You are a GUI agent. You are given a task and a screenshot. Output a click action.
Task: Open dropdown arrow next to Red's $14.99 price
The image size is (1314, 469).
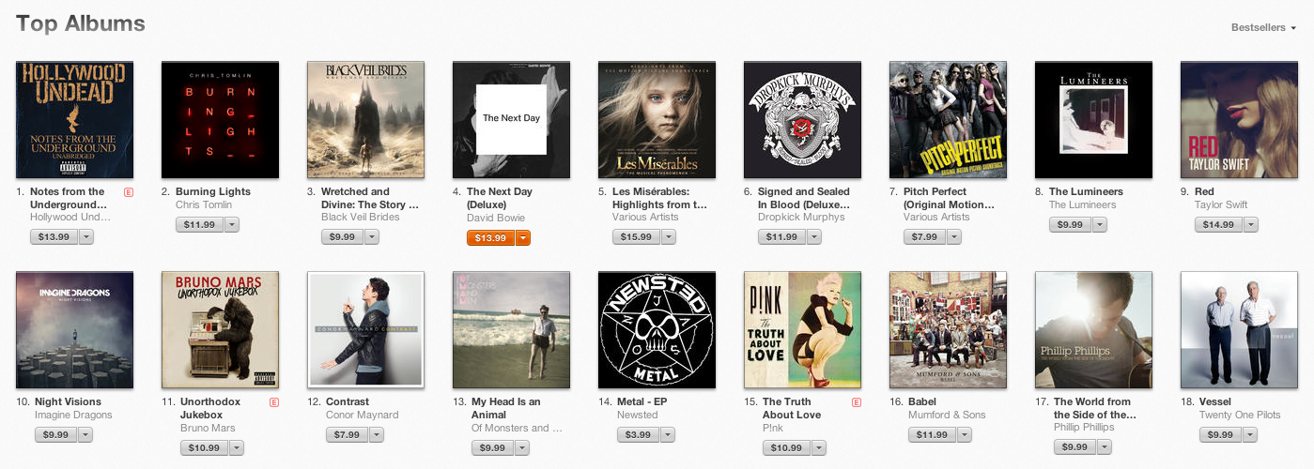click(x=1251, y=224)
